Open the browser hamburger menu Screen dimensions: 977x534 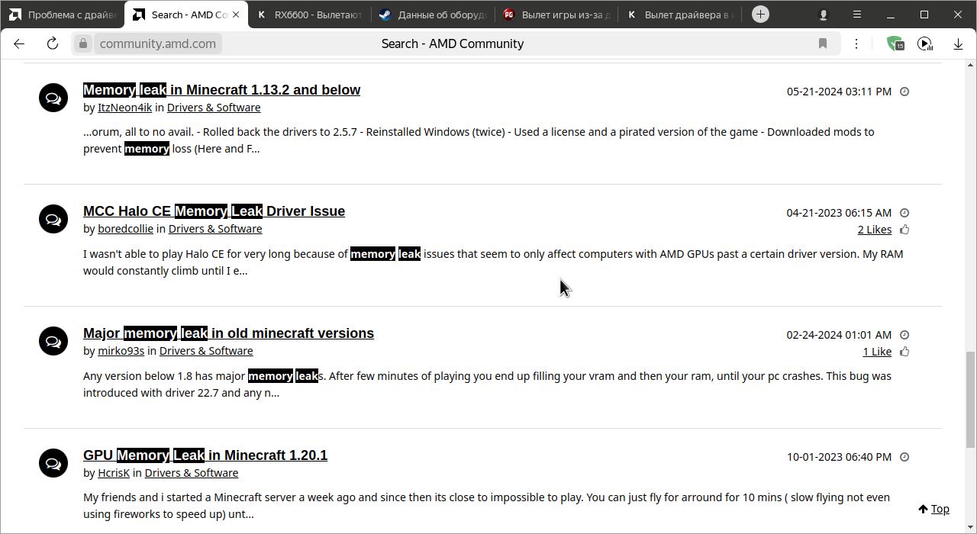(x=857, y=14)
